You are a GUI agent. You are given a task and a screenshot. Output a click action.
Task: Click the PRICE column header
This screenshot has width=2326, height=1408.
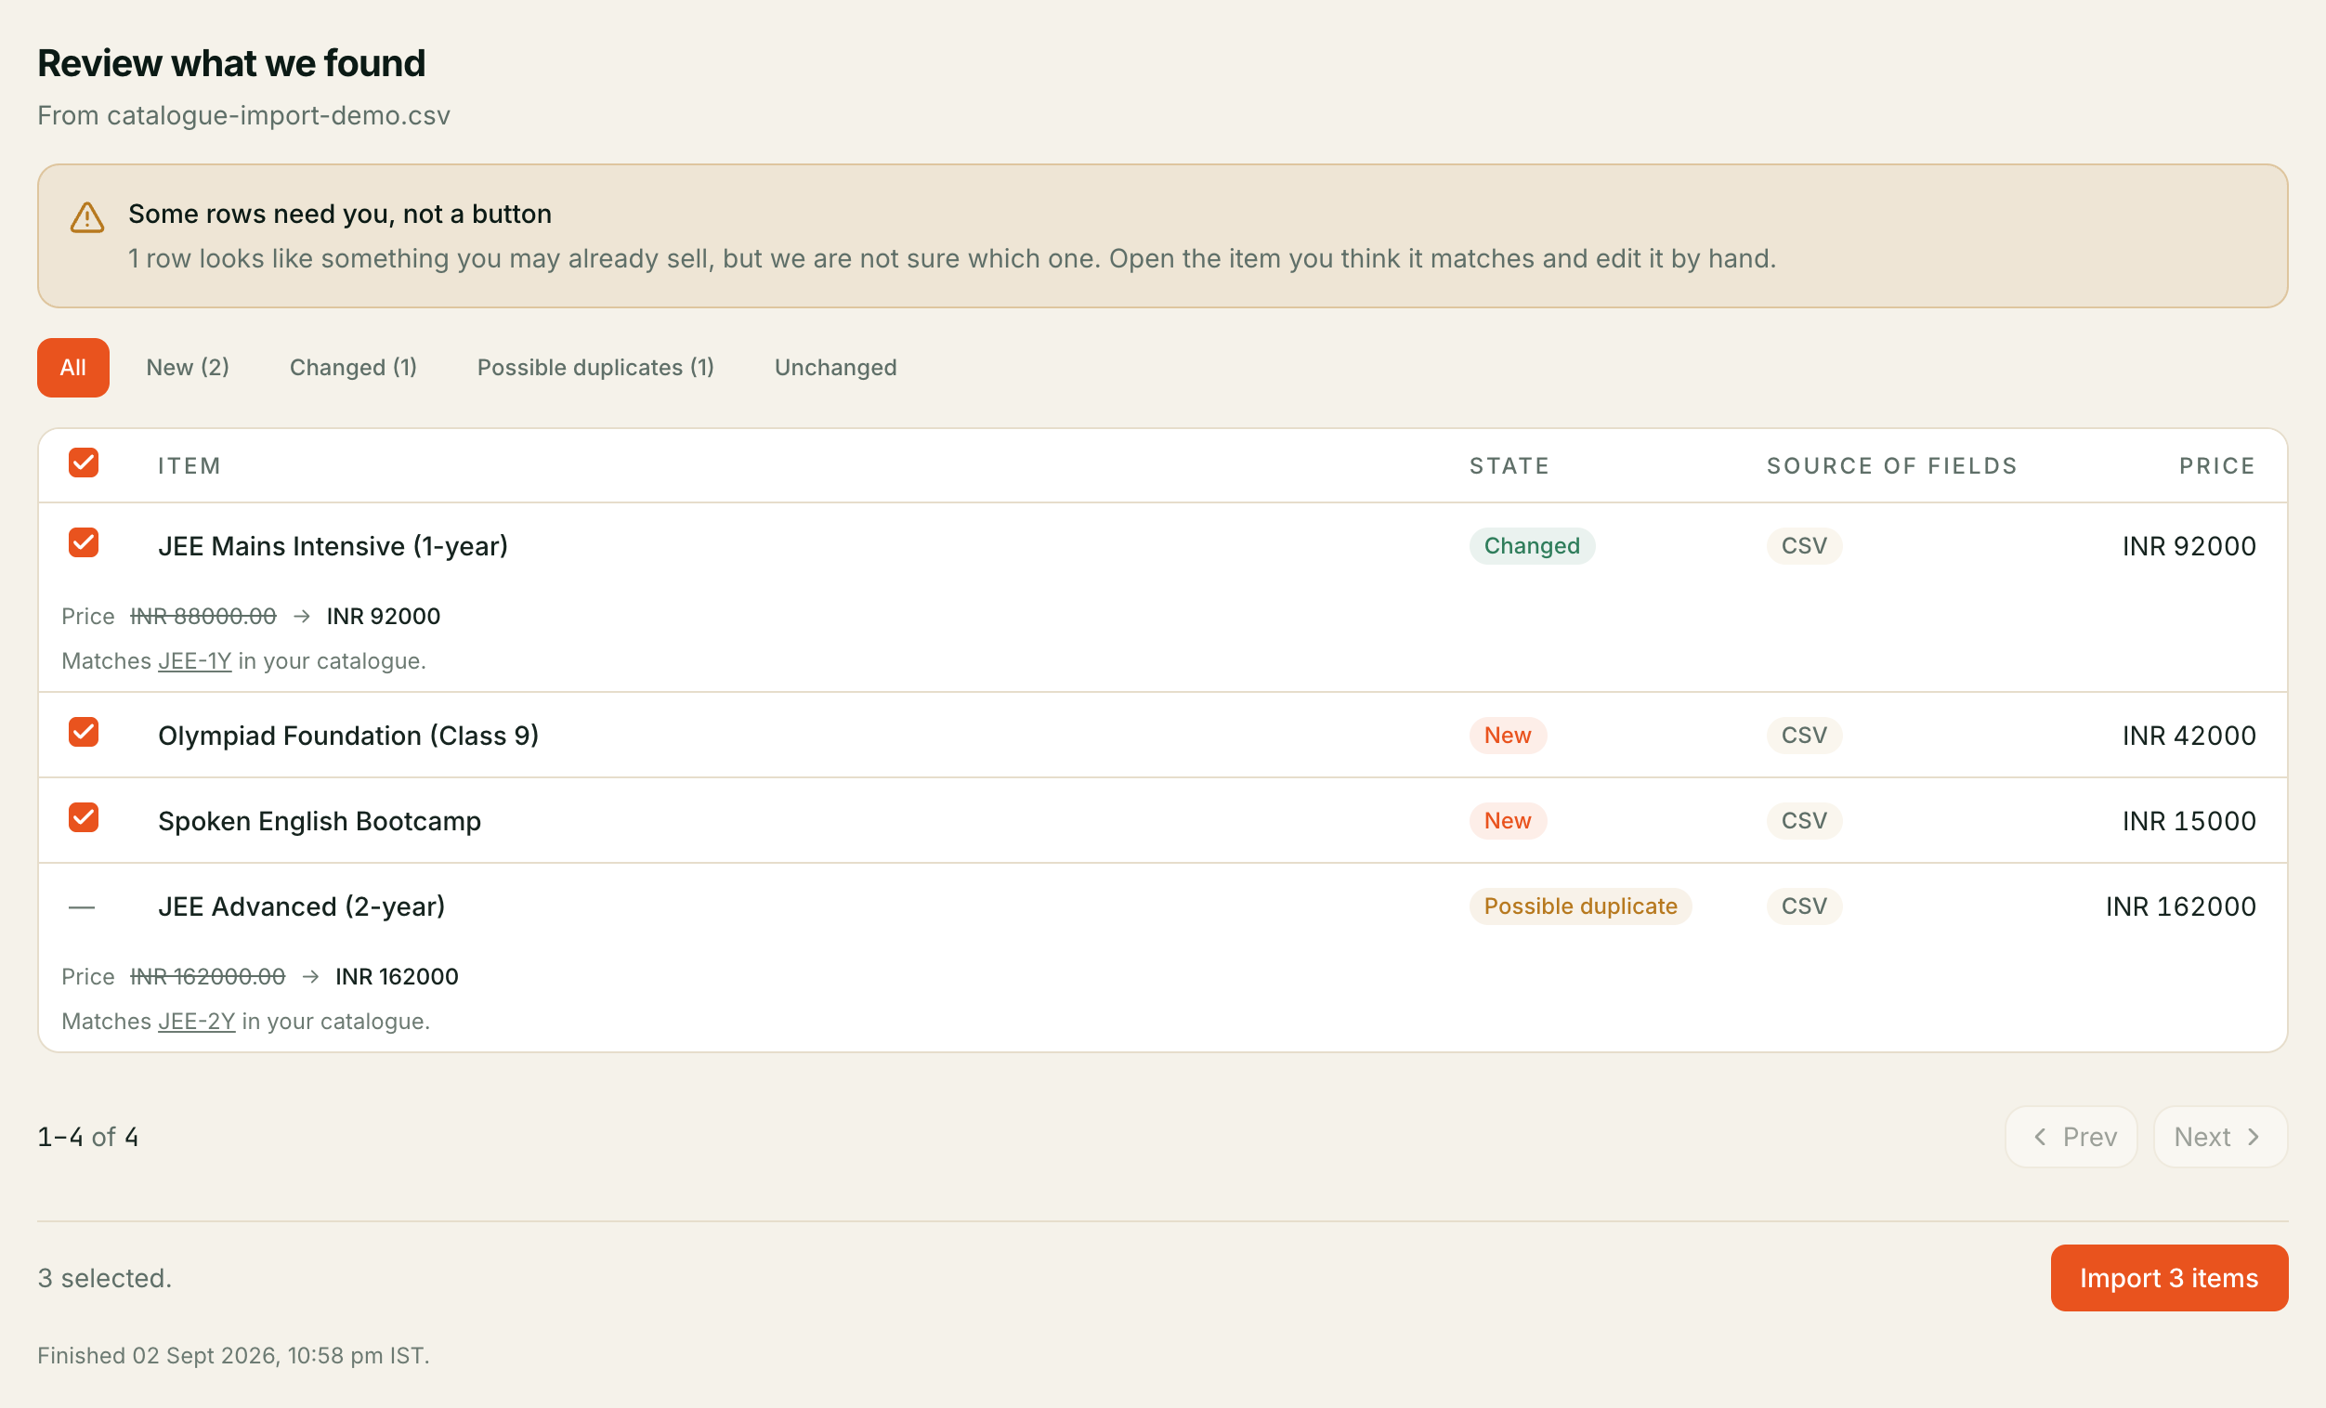(x=2217, y=465)
